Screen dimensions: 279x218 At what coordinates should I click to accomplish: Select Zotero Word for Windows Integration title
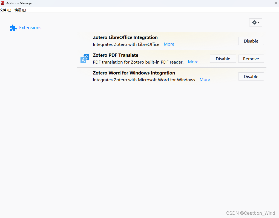[134, 73]
